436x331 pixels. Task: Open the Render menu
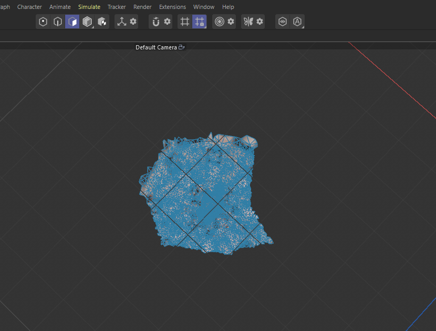pyautogui.click(x=142, y=7)
